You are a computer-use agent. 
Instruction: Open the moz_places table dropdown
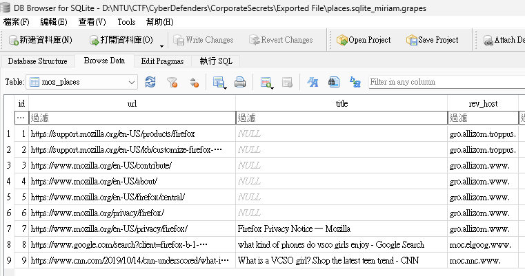(x=81, y=82)
